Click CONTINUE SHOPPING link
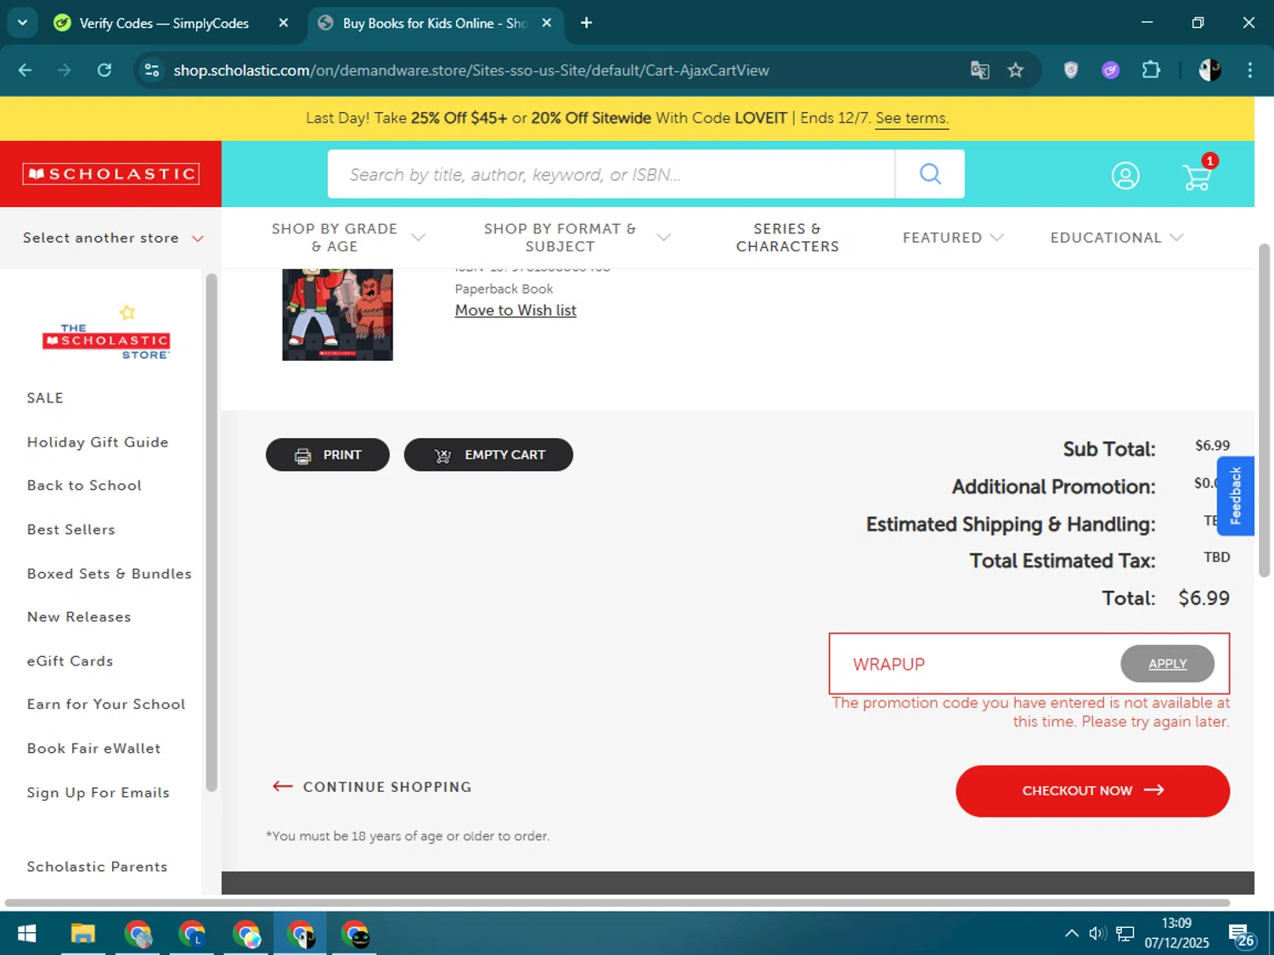 (x=372, y=787)
